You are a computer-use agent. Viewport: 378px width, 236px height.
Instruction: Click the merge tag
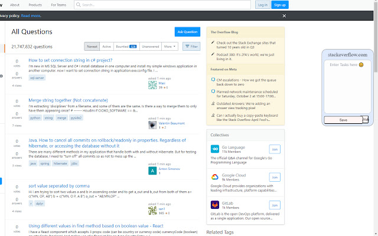61,118
